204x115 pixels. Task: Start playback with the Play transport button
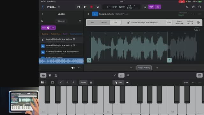pyautogui.click(x=85, y=7)
